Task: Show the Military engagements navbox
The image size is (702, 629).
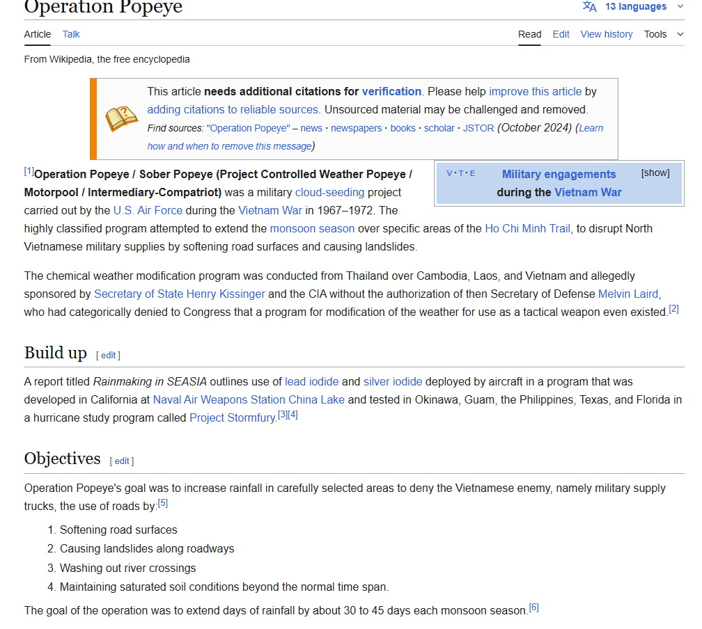Action: click(655, 173)
